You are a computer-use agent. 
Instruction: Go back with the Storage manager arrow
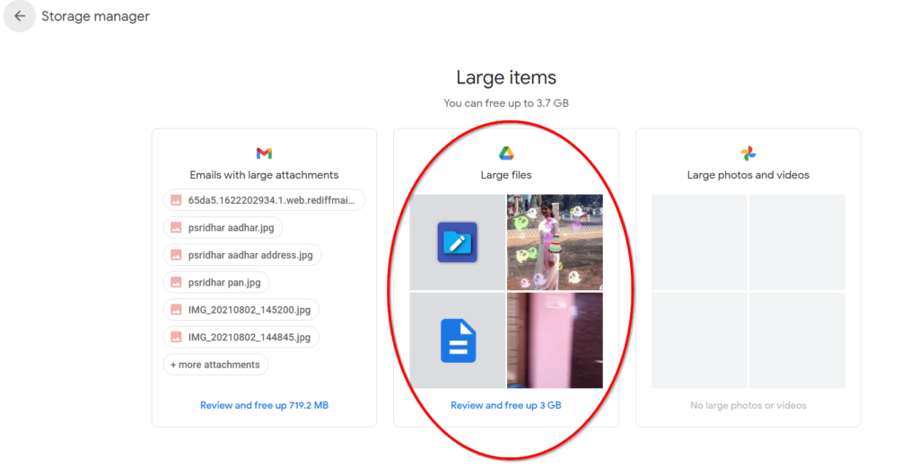pos(20,16)
